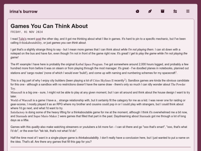
Task: Jump to footnote 1 after spacecraft
Action: (176, 72)
